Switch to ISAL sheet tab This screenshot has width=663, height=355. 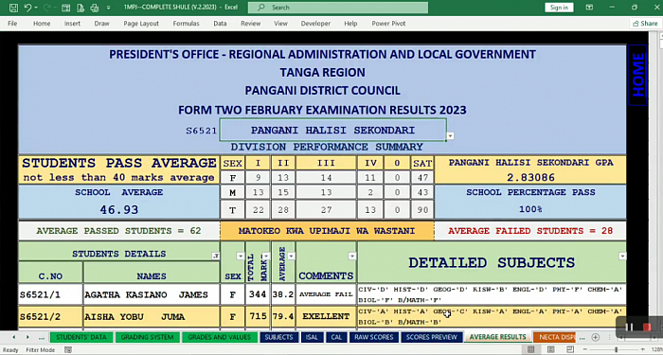(312, 337)
